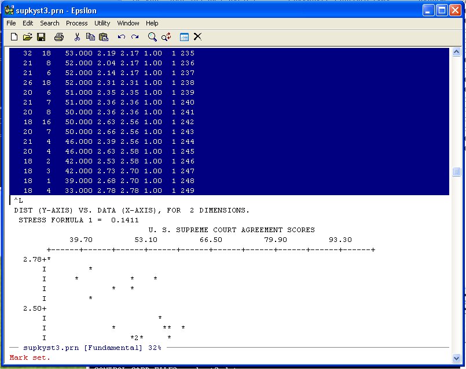The height and width of the screenshot is (369, 466).
Task: Print the document with the printer icon
Action: coord(58,37)
